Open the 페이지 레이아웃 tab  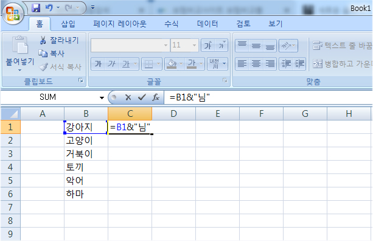(x=120, y=24)
